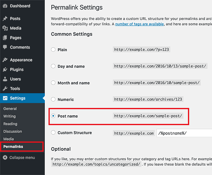Click the Pages icon in sidebar
This screenshot has width=212, height=175.
pyautogui.click(x=5, y=38)
